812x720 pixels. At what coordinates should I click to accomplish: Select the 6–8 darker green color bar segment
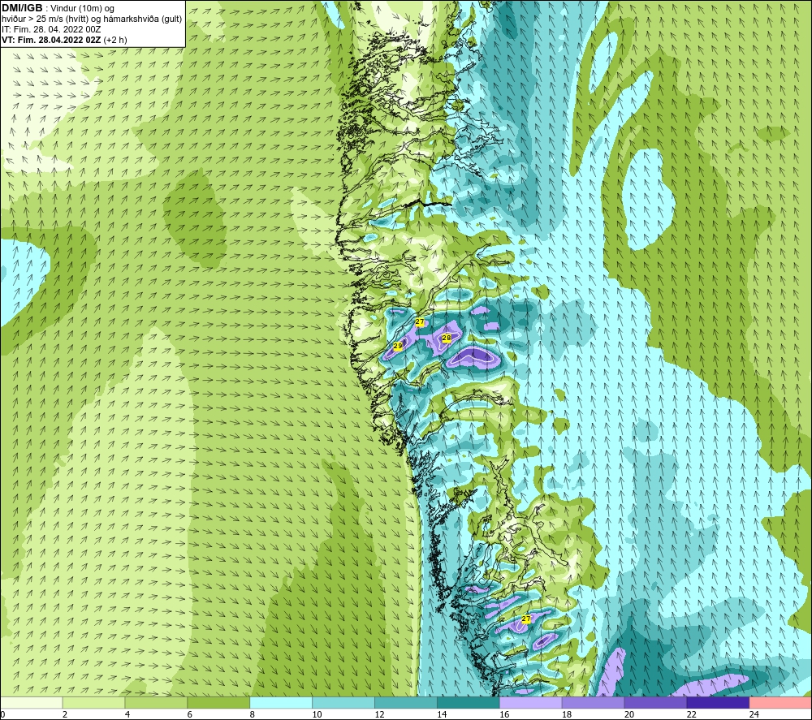coord(218,702)
